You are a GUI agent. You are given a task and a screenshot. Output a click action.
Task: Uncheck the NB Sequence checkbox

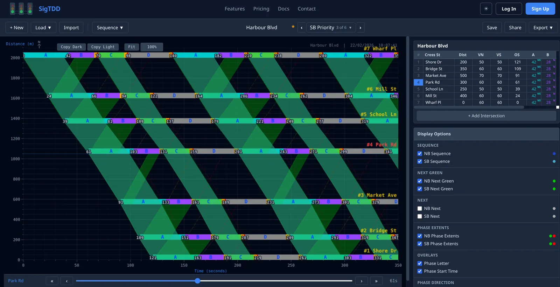(x=420, y=154)
